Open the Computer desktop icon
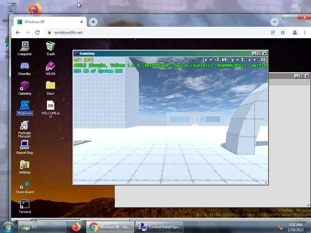This screenshot has height=233, width=311. [x=25, y=48]
